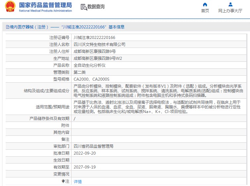Viewport: 250px width, 186px height.
Task: Click the 管理类别 row label
Action: coord(61,72)
